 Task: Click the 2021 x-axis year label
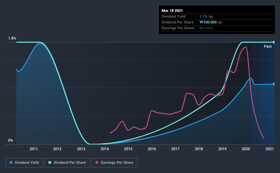coord(270,149)
